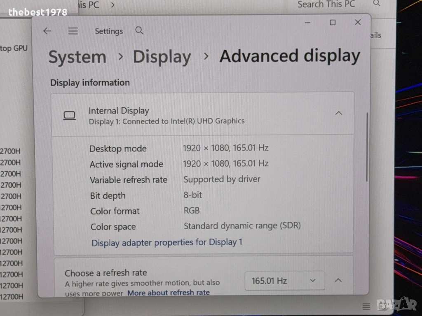The image size is (422, 316).
Task: Click the File Explorer search magnifier icon
Action: [x=377, y=4]
